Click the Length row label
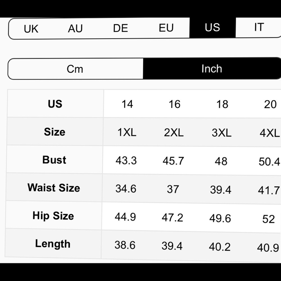Screen dimensions: 281x281 53,244
